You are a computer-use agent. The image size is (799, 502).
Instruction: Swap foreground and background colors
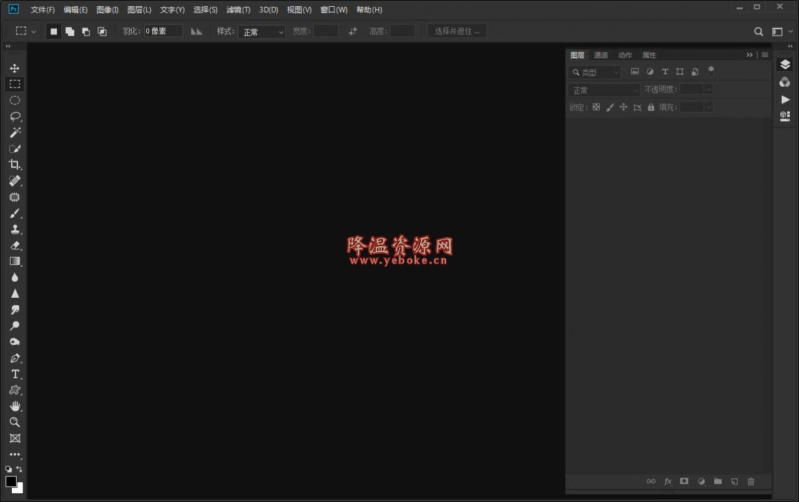tap(19, 469)
